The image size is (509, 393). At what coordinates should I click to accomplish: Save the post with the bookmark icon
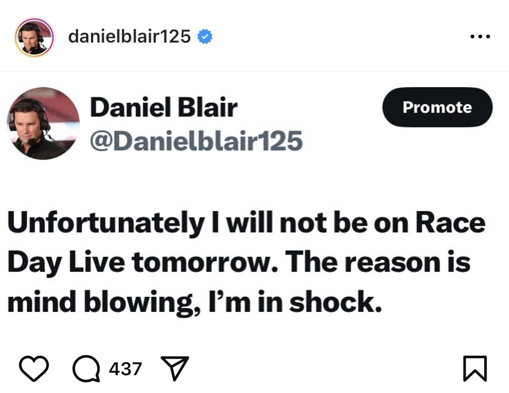475,369
